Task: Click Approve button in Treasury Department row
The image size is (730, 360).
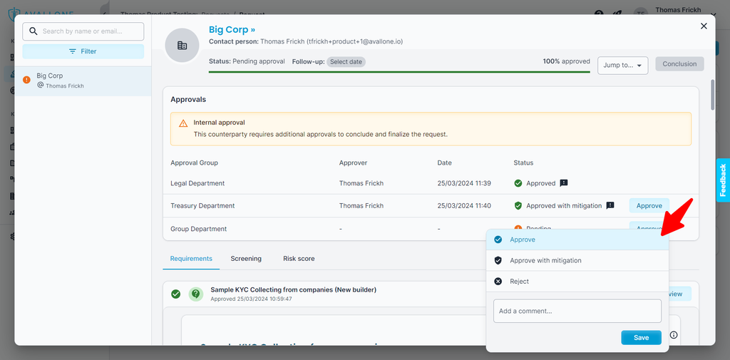Action: coord(649,205)
